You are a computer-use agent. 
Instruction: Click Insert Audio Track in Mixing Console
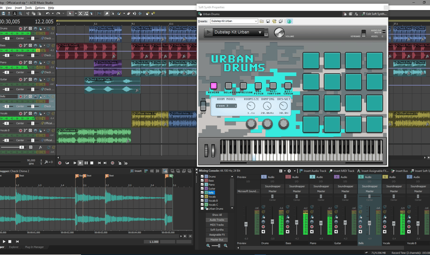[312, 171]
